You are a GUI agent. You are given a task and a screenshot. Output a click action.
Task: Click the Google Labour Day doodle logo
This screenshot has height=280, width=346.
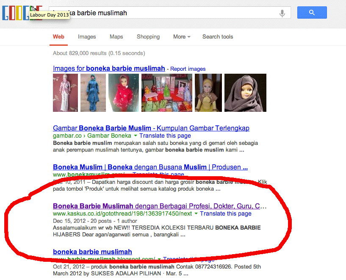(22, 13)
